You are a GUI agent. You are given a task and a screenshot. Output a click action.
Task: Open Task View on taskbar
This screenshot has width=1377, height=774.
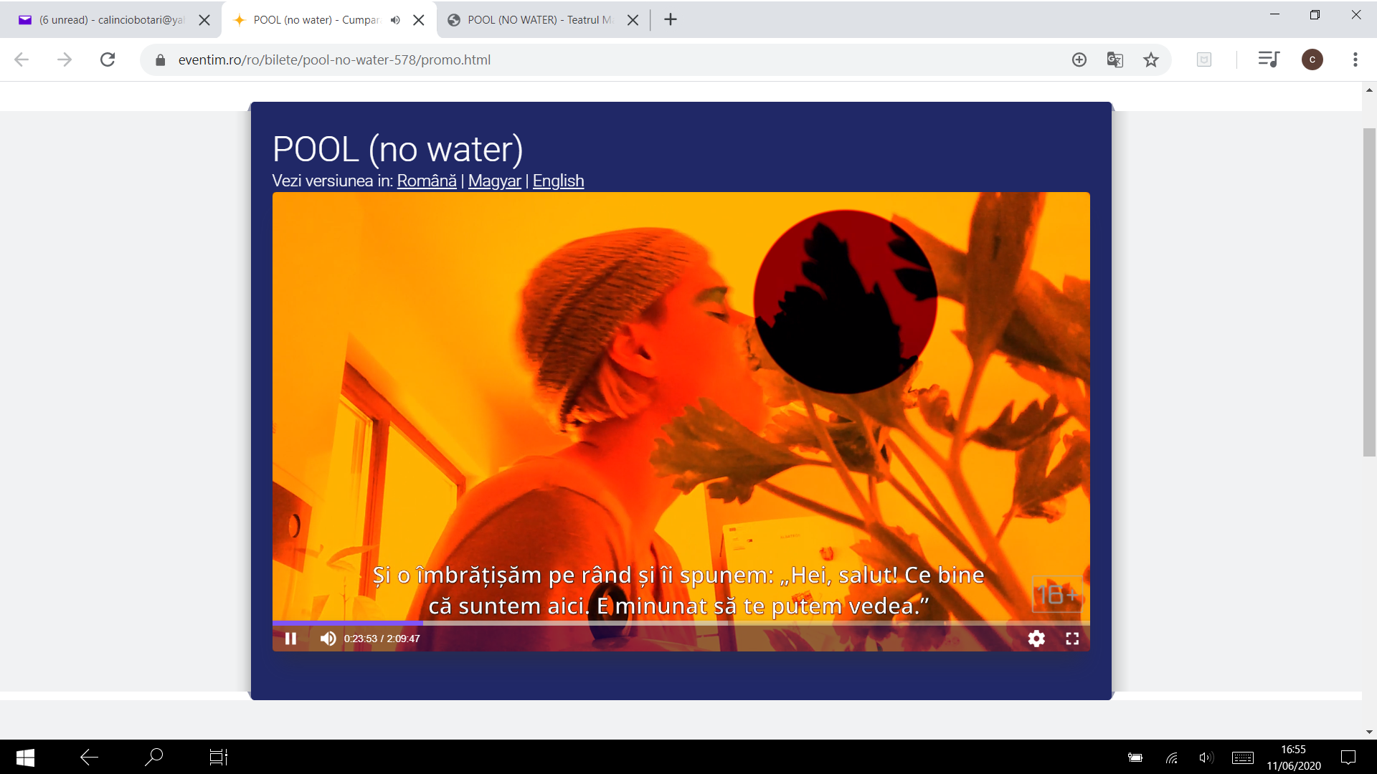click(x=218, y=757)
